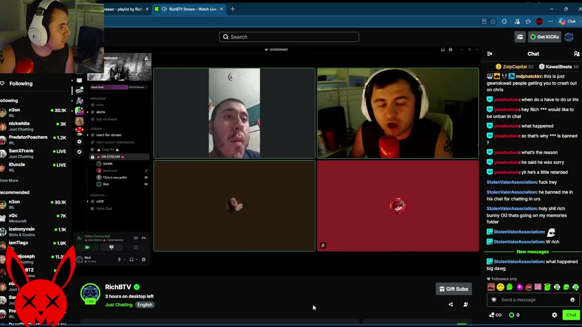
Task: Switch to the RichBTV Stream browser tab
Action: coord(189,9)
